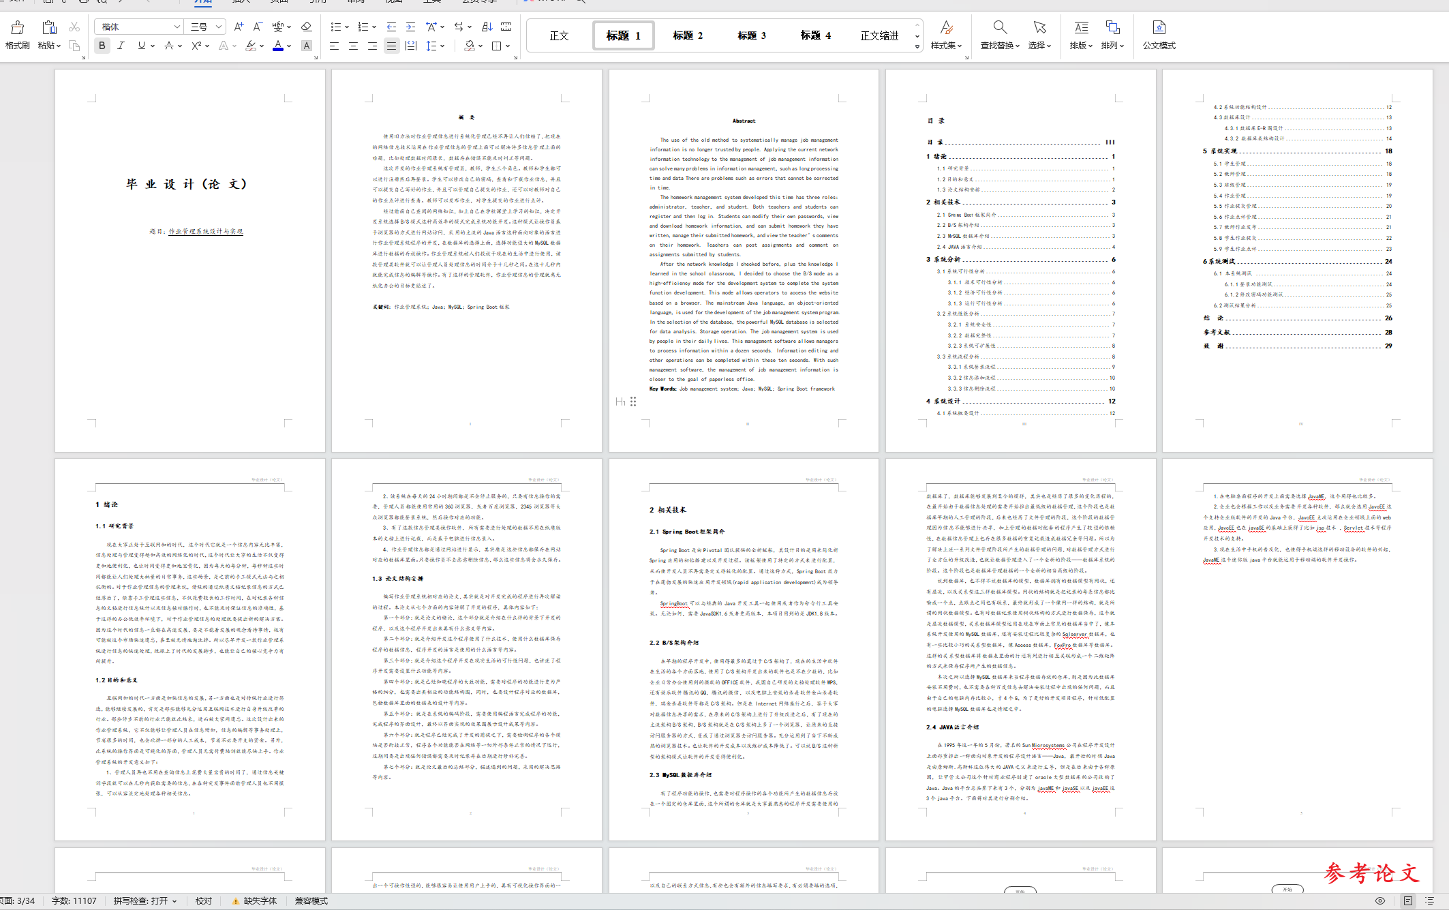Click the clear formatting eraser icon
1449x910 pixels.
point(306,27)
